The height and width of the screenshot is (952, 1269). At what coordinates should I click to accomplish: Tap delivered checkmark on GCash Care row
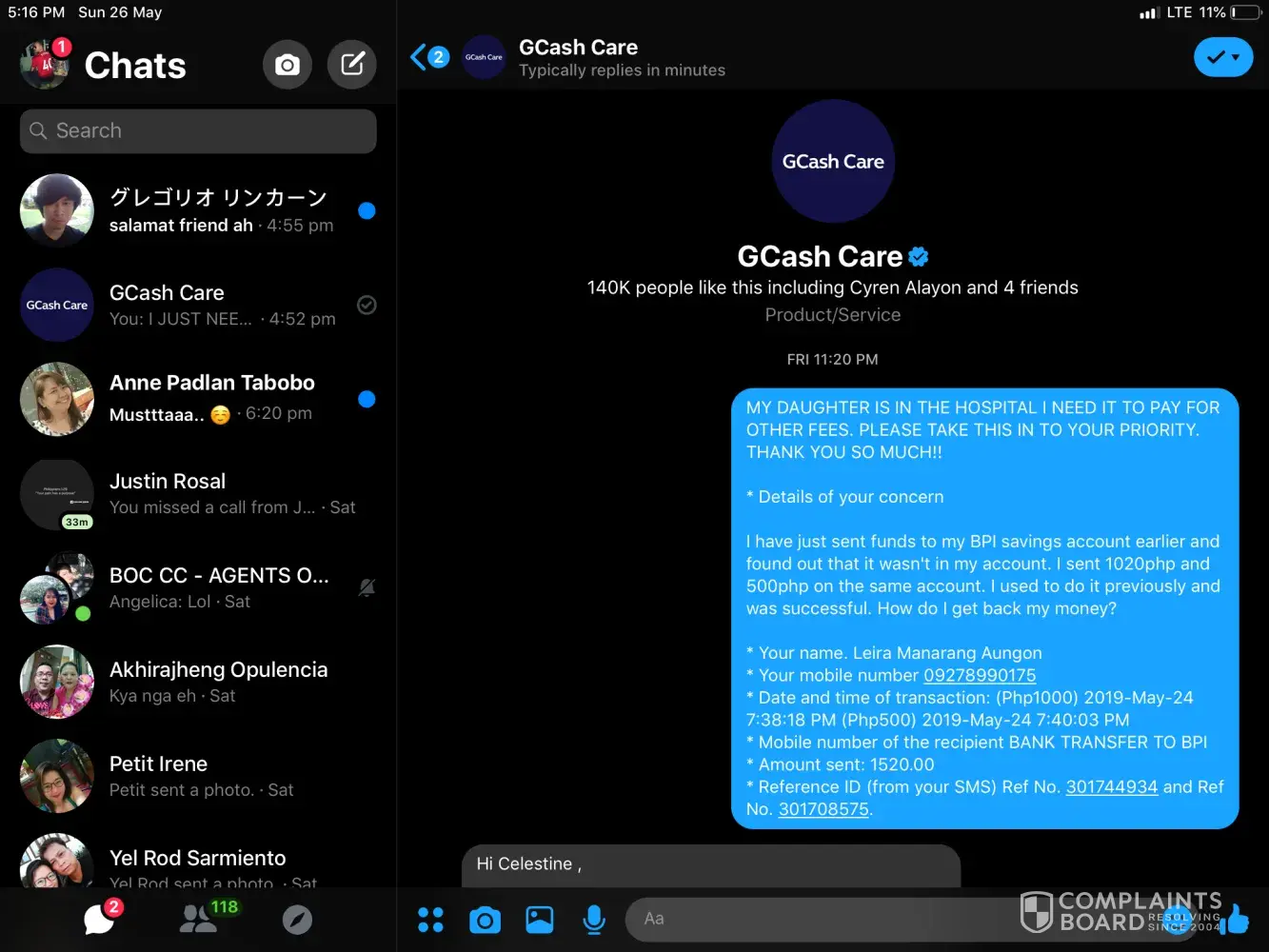click(367, 305)
